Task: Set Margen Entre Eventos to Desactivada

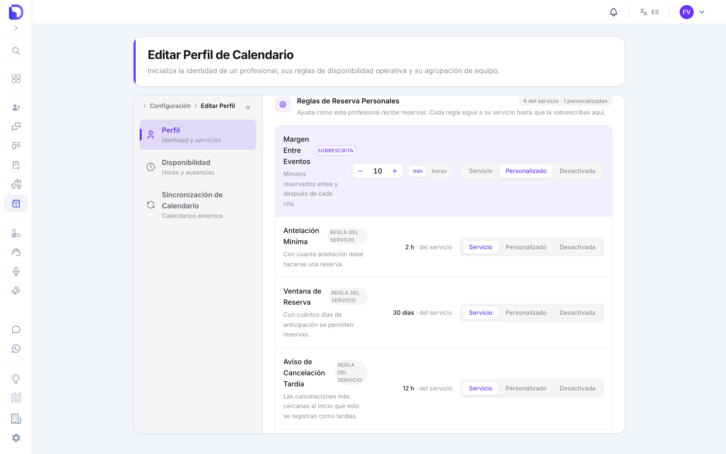Action: 577,171
